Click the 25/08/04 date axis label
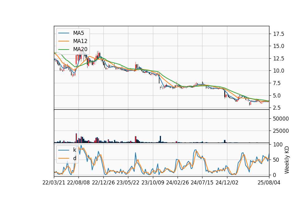 (269, 183)
